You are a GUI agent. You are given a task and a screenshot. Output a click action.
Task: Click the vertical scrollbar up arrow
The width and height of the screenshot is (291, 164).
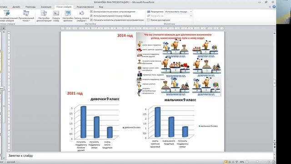[275, 33]
